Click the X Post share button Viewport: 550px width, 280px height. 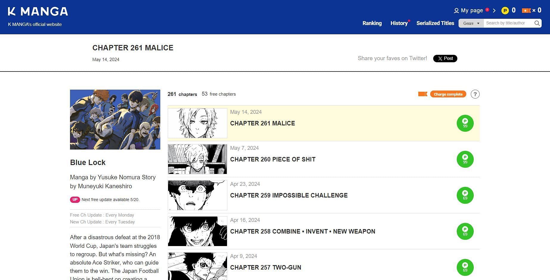(x=445, y=58)
